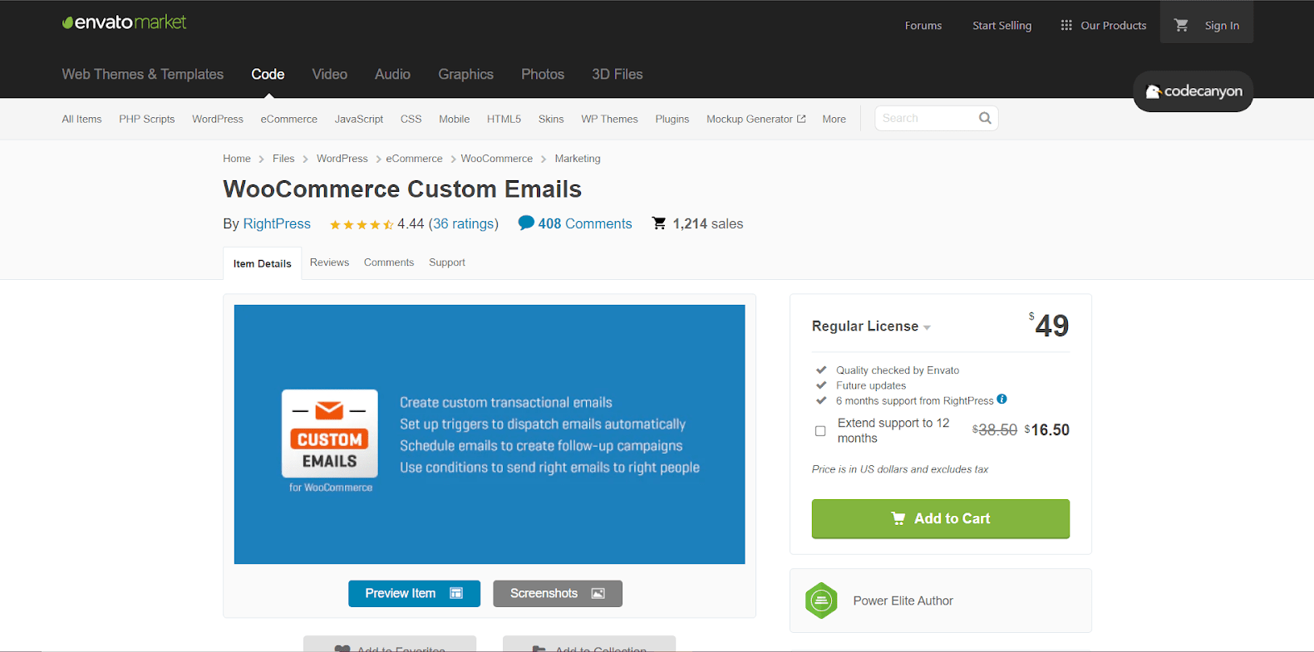
Task: Click the shopping cart icon in header
Action: pyautogui.click(x=1181, y=25)
